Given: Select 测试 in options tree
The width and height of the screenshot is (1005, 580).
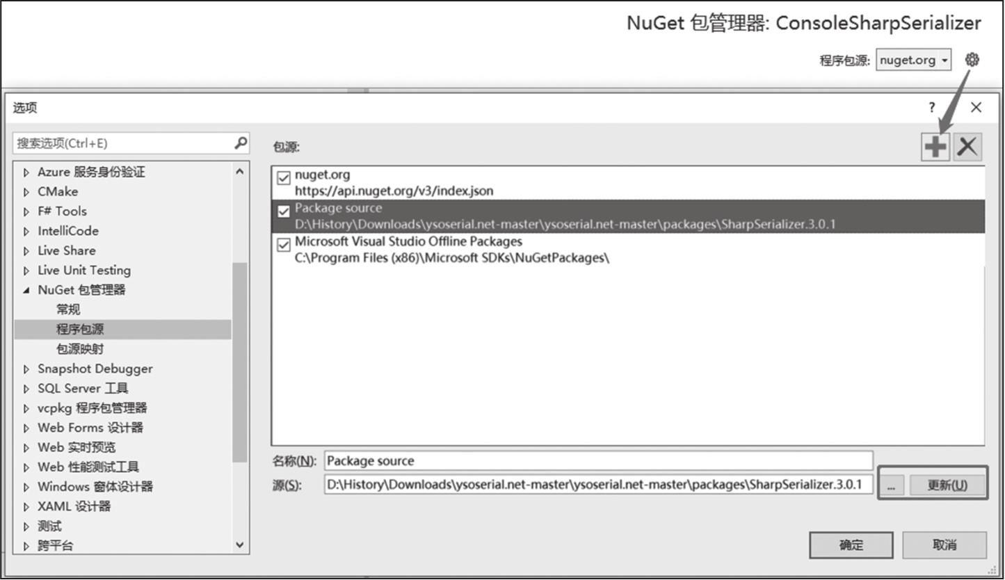Looking at the screenshot, I should pyautogui.click(x=49, y=526).
